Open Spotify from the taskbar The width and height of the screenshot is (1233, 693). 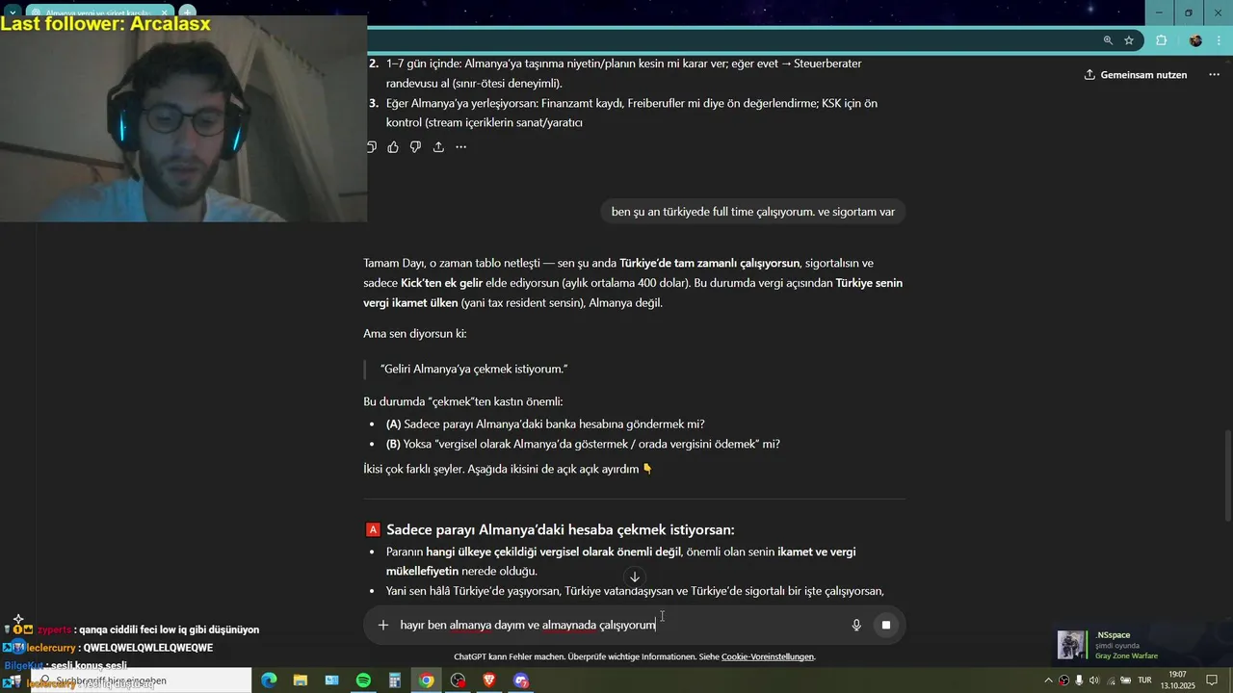click(x=363, y=680)
